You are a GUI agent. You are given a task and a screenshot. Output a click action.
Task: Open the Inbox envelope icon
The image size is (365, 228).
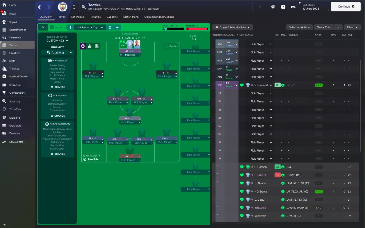(4, 13)
